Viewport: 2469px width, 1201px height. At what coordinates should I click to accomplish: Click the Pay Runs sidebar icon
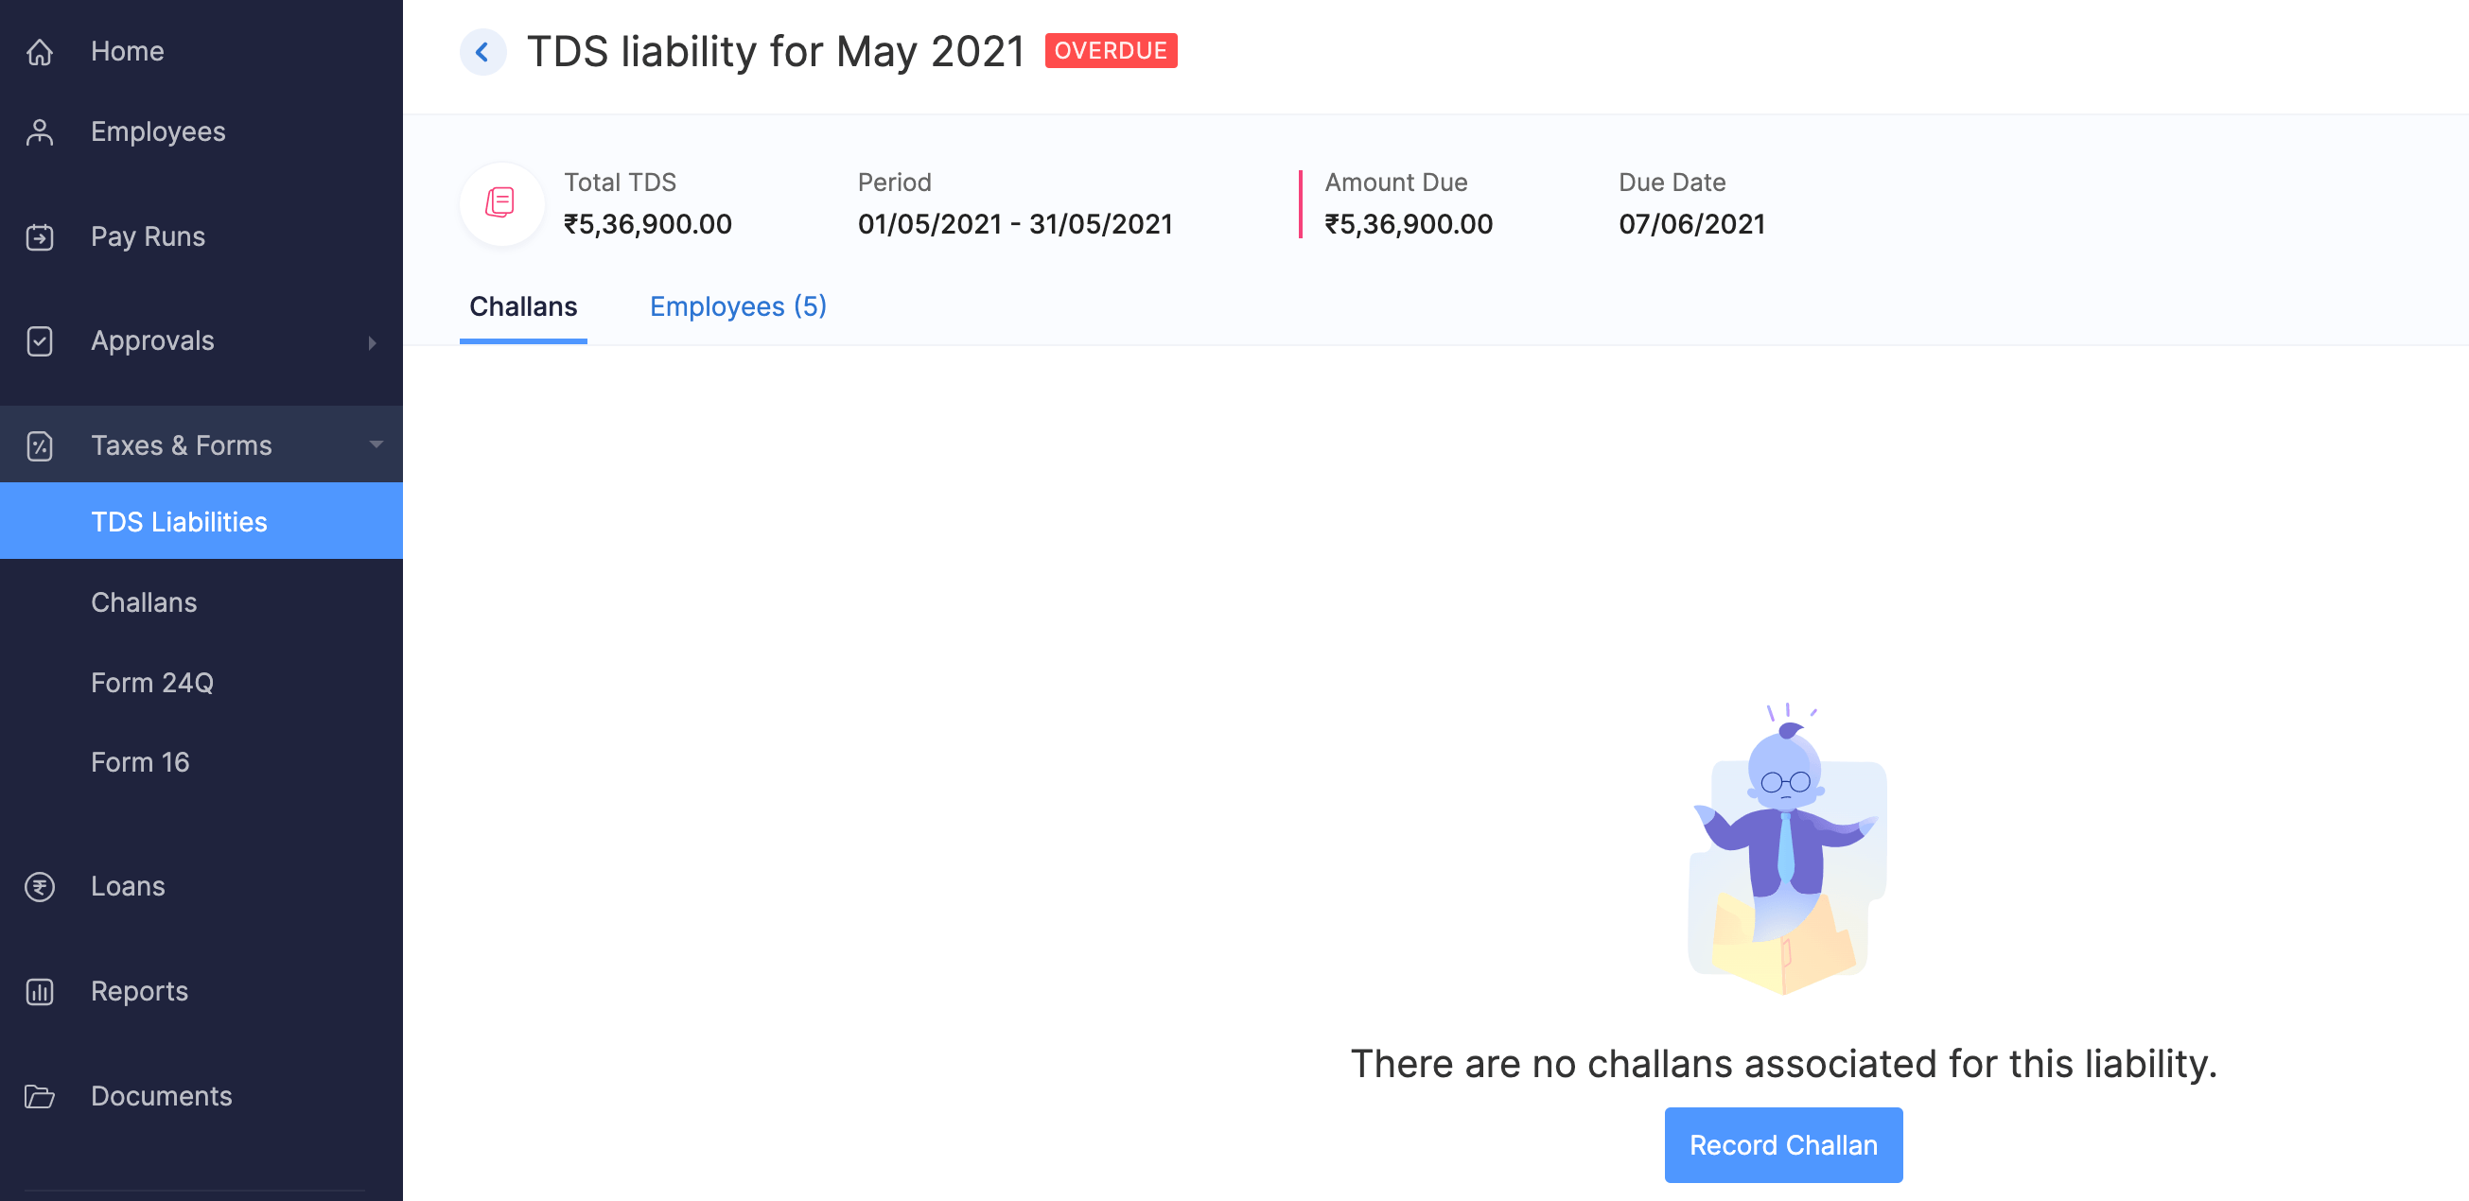[44, 235]
